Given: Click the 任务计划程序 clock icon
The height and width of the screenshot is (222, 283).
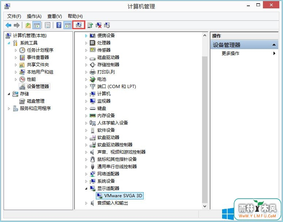Looking at the screenshot, I should click(x=22, y=50).
